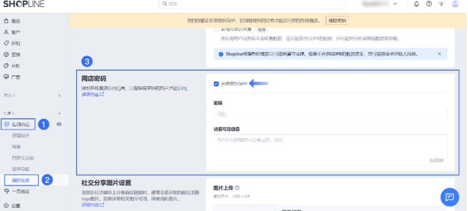Open notifications bell
468x211 pixels.
coord(417,4)
